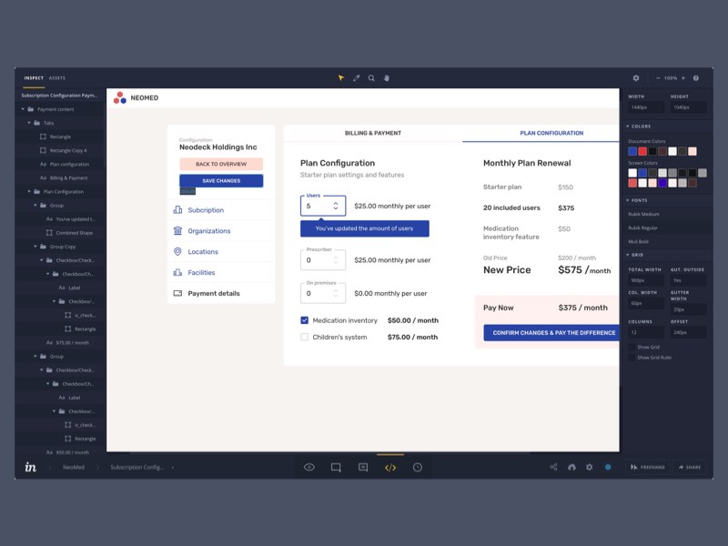Click the InVision logo home icon

click(31, 467)
